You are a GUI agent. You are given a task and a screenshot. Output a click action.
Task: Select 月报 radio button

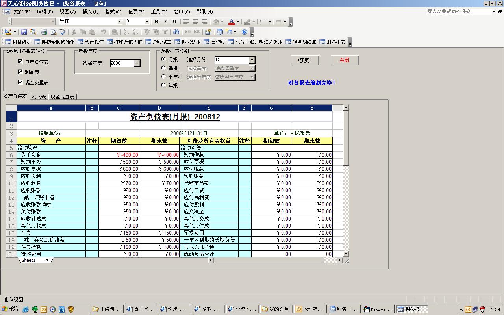click(163, 59)
